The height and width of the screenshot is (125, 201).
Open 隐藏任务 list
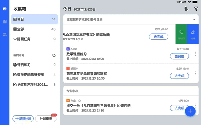click(34, 39)
